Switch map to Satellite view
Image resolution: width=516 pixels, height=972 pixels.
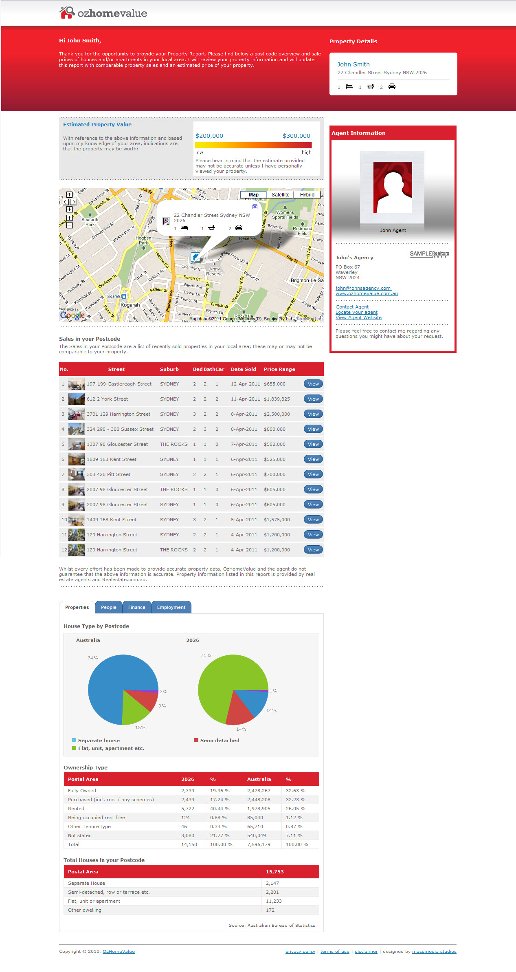[280, 195]
